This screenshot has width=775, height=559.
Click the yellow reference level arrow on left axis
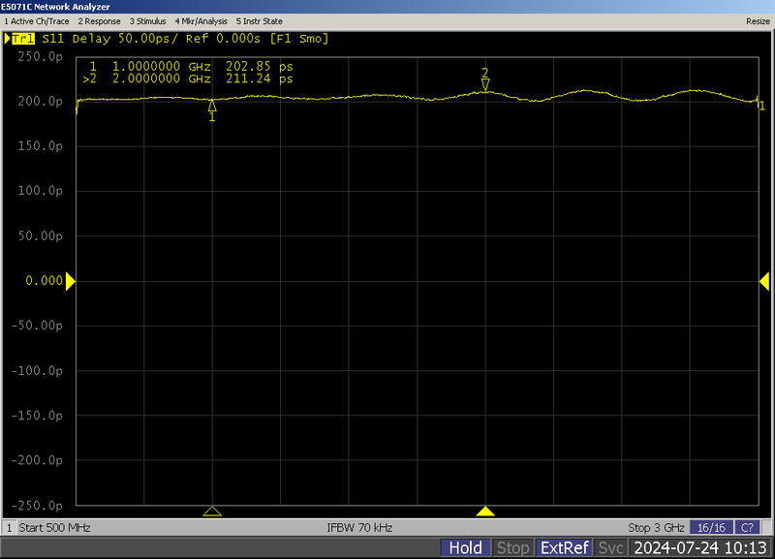point(69,280)
